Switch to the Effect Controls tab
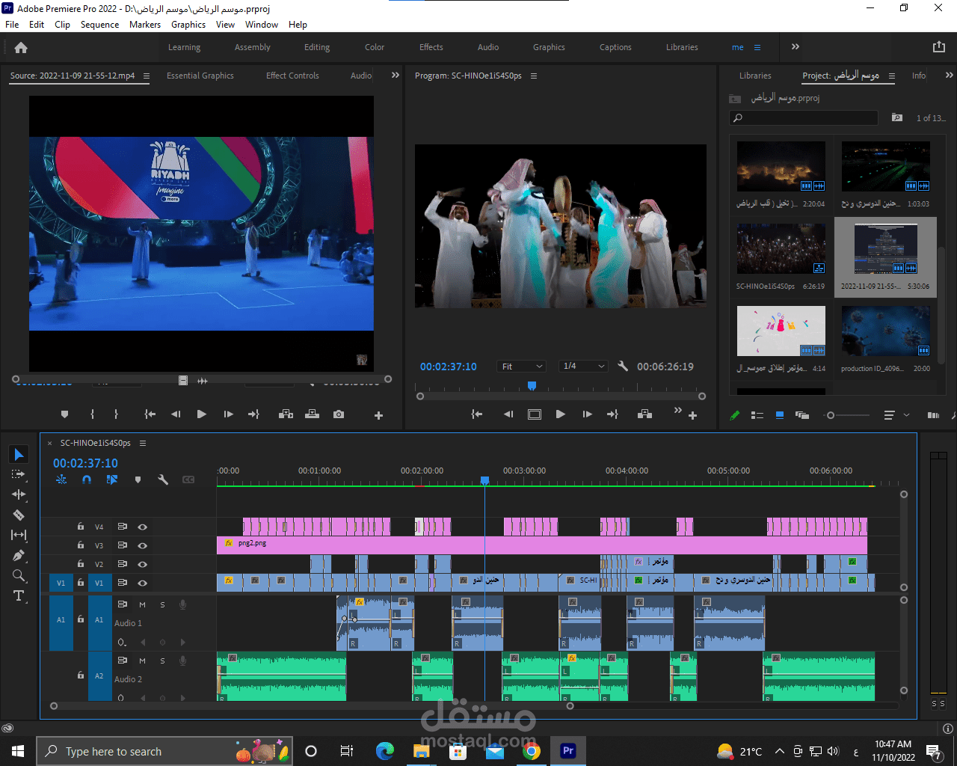957x766 pixels. [x=292, y=76]
